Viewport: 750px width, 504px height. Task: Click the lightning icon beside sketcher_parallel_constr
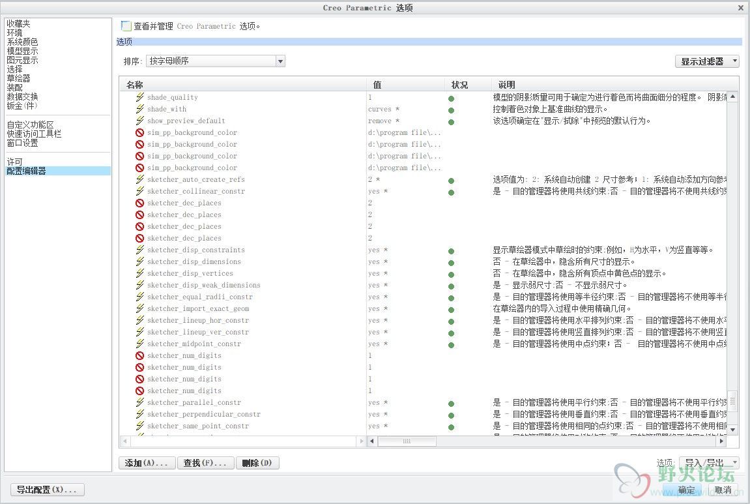tap(139, 402)
